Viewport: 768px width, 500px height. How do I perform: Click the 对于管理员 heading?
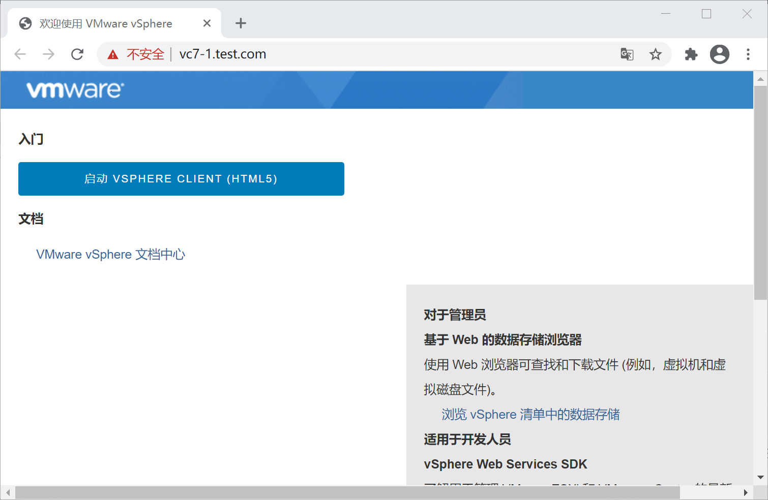tap(455, 315)
